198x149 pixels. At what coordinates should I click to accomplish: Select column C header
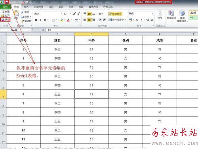91,34
